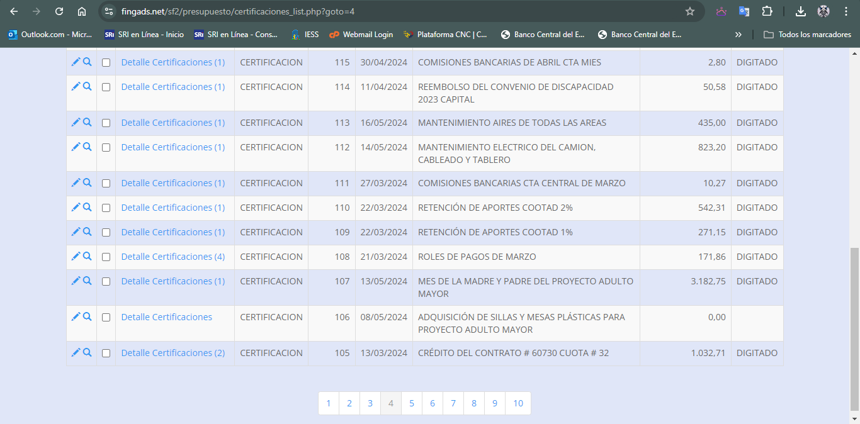The width and height of the screenshot is (860, 424).
Task: Go to page 5 in pagination
Action: (x=412, y=403)
